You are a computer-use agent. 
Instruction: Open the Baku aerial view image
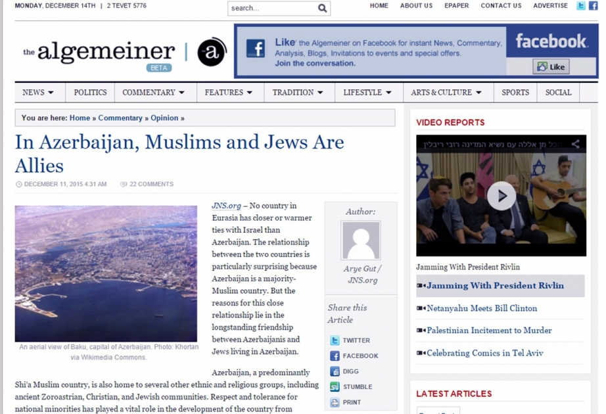[x=106, y=273]
